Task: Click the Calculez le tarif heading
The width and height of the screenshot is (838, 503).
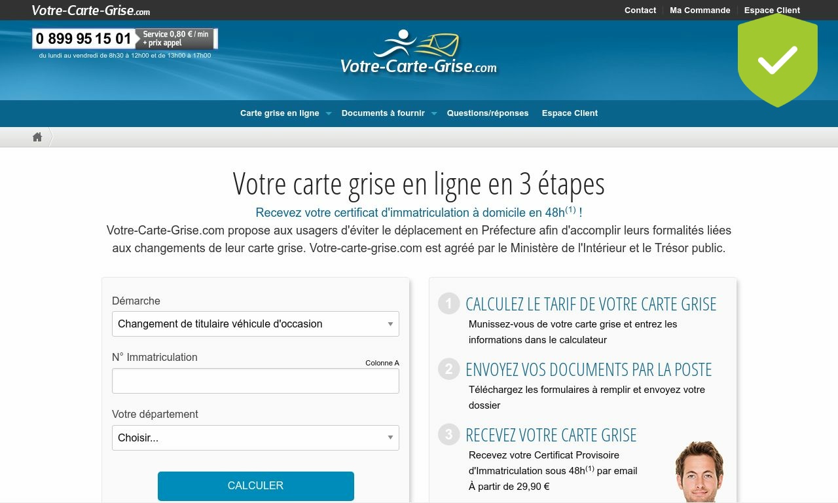Action: point(591,304)
